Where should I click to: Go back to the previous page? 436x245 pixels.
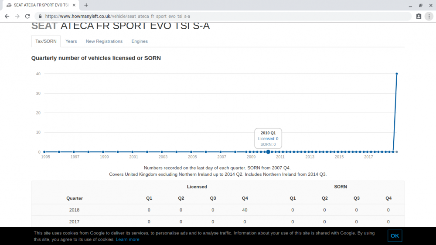pos(7,17)
